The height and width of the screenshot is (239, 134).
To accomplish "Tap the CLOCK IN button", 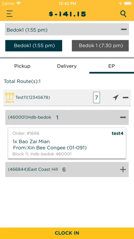I will coord(67,233).
